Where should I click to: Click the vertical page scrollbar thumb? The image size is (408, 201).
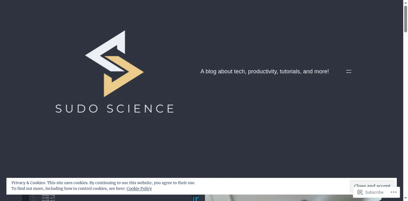[406, 18]
